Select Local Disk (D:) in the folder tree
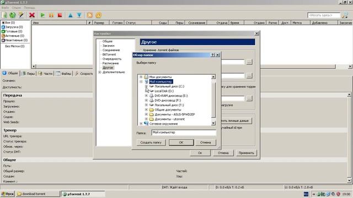Viewport: 353px width, 198px height. [x=164, y=91]
